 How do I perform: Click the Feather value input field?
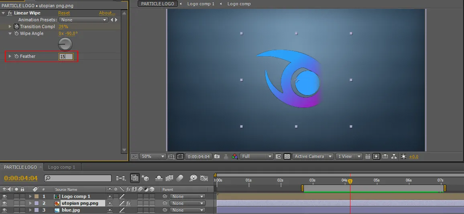click(x=66, y=56)
